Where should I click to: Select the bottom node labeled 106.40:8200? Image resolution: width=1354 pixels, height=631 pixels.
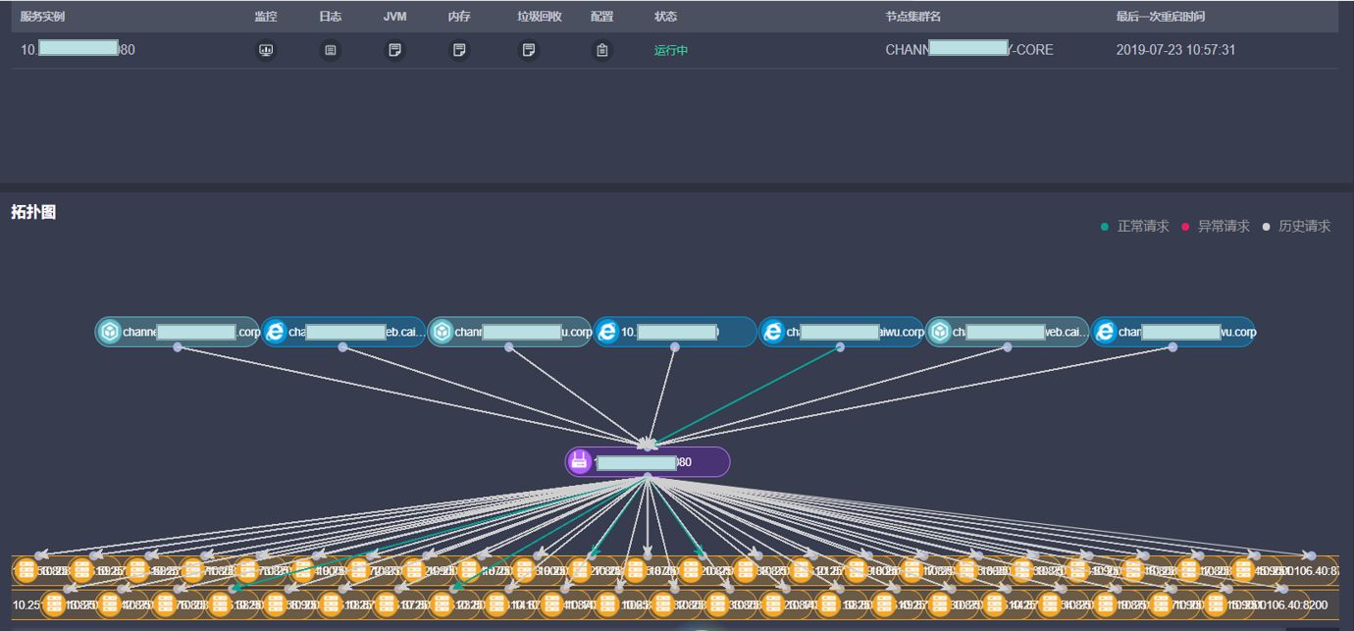pyautogui.click(x=1303, y=605)
